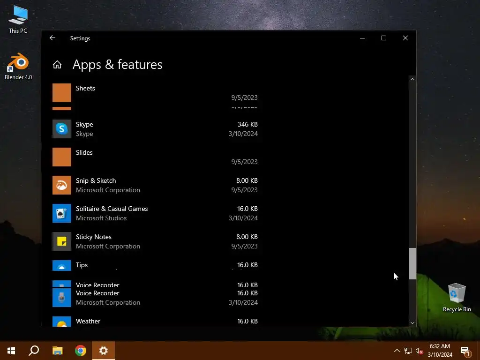The image size is (480, 360).
Task: Open the notification action center
Action: pos(465,351)
